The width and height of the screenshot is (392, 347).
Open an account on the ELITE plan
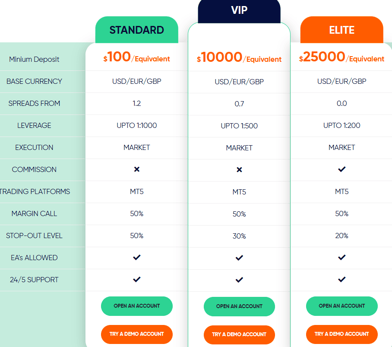coord(341,306)
